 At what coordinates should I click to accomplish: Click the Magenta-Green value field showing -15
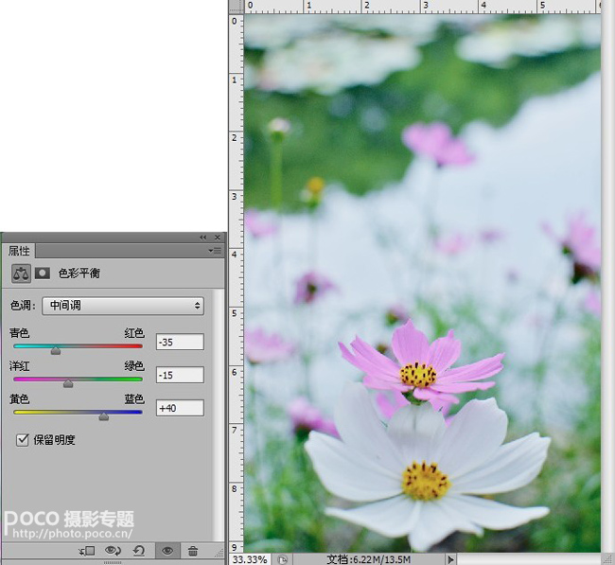pos(180,375)
